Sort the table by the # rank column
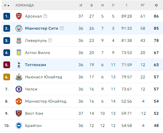Viewport: 163px width, 133px height. coord(6,5)
